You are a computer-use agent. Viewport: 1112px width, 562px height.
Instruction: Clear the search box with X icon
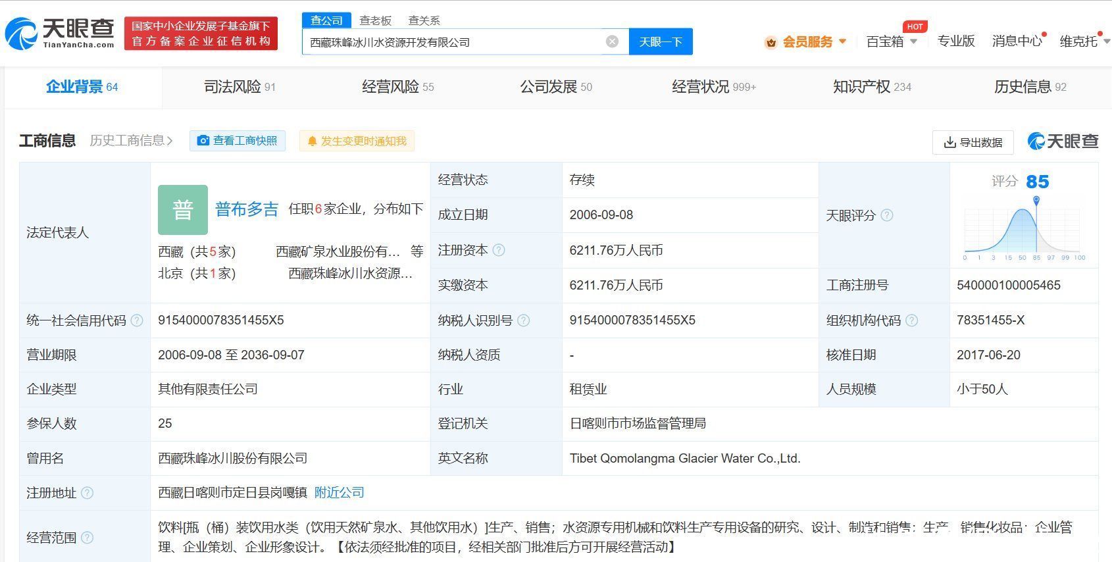(612, 41)
